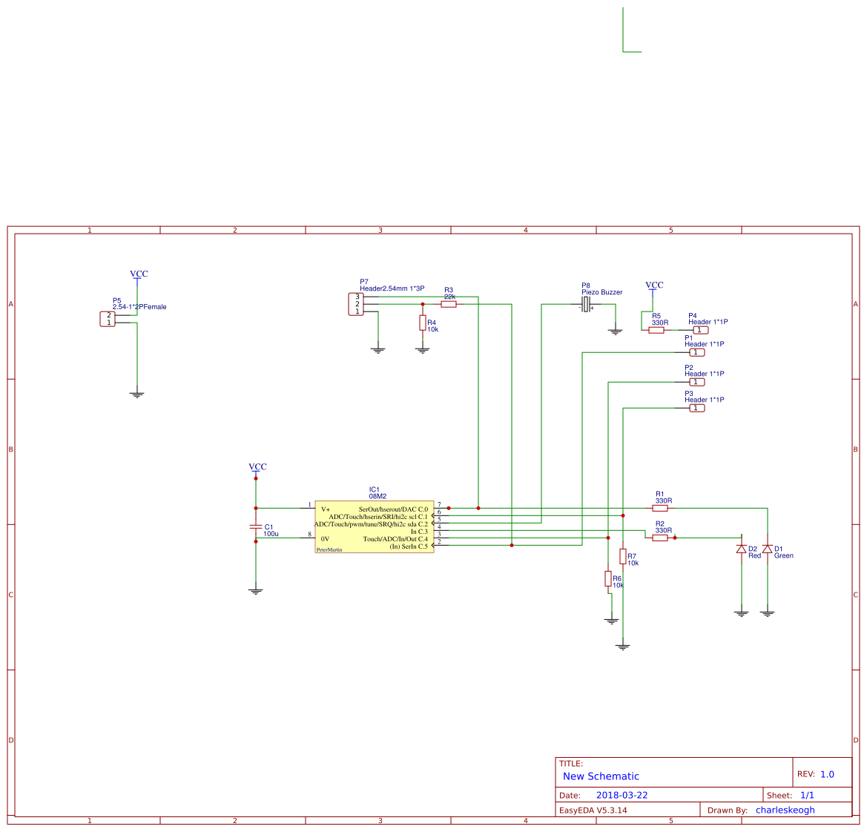
Task: Select resistor R7 10k symbol
Action: pos(623,557)
